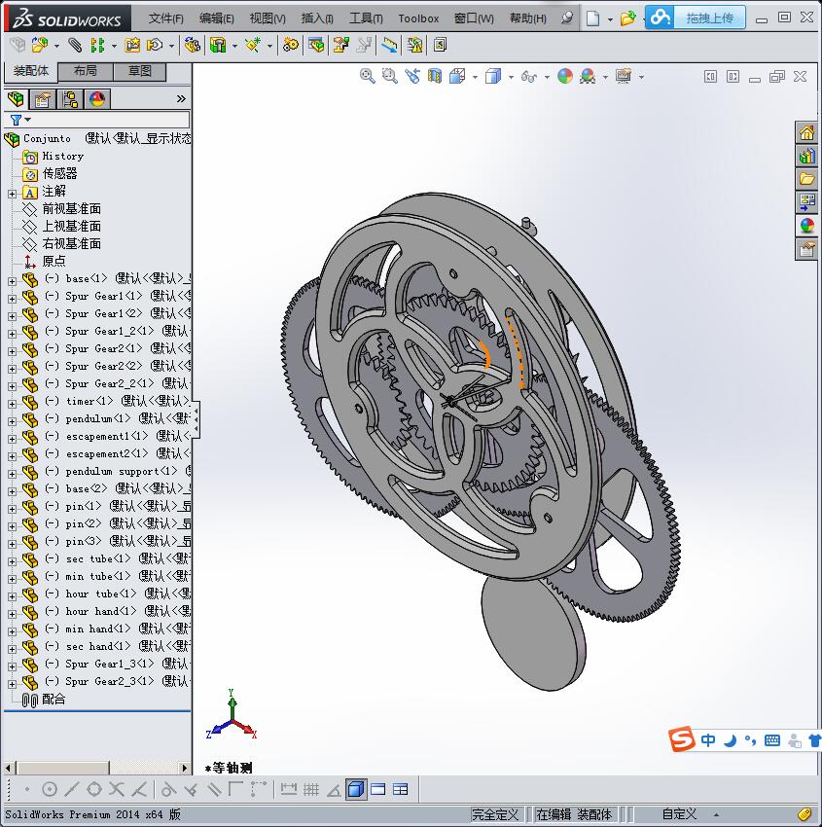
Task: Expand the pendulum<1> component node
Action: tap(12, 421)
